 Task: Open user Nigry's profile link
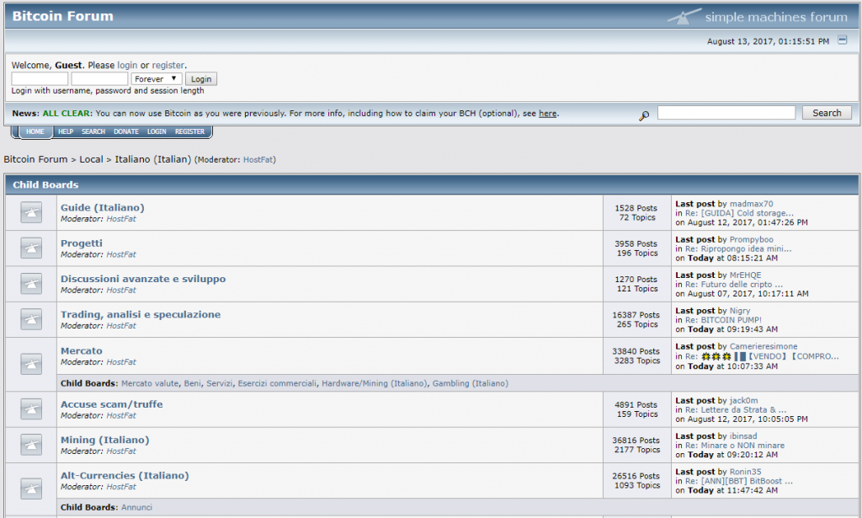click(739, 311)
